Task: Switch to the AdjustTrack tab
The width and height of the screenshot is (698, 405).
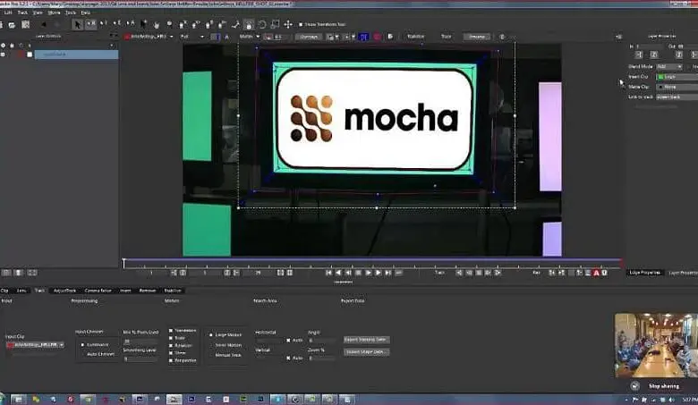Action: [64, 291]
